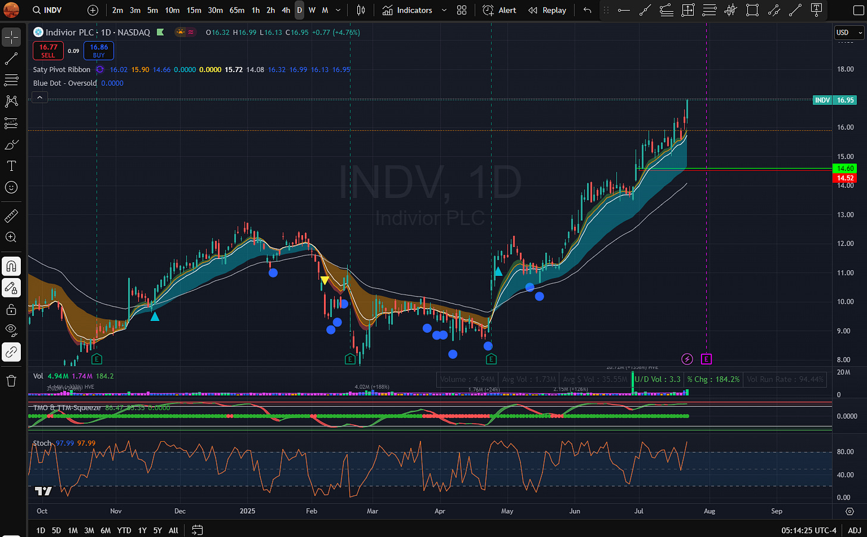Switch to the 4h interval
This screenshot has height=537, width=867.
pyautogui.click(x=286, y=10)
